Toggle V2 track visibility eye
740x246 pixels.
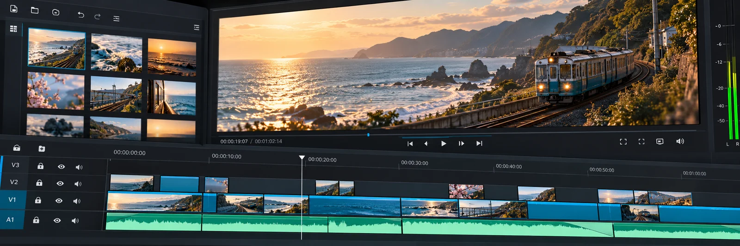point(60,183)
